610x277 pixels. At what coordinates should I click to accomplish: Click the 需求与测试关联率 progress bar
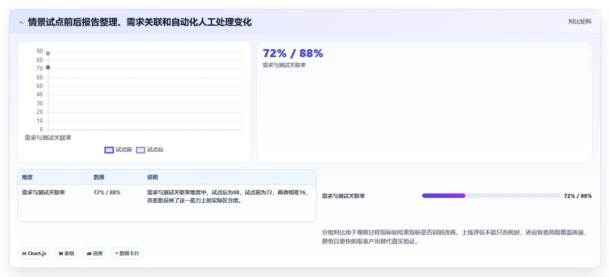click(x=491, y=196)
